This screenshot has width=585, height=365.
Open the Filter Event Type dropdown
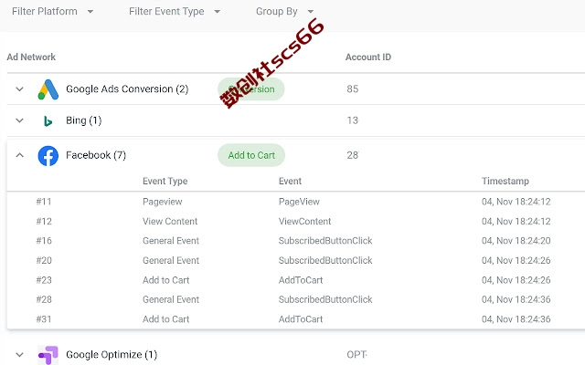[175, 12]
